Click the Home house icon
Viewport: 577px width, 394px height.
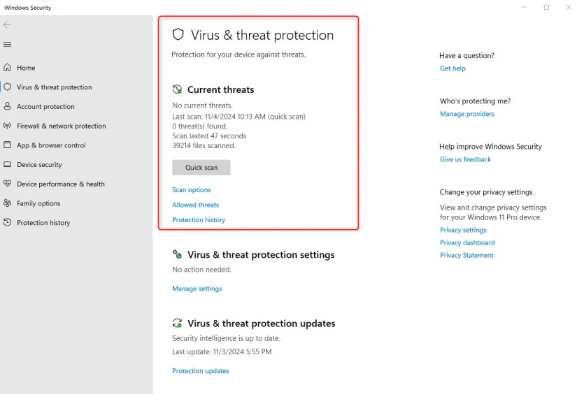click(x=8, y=68)
